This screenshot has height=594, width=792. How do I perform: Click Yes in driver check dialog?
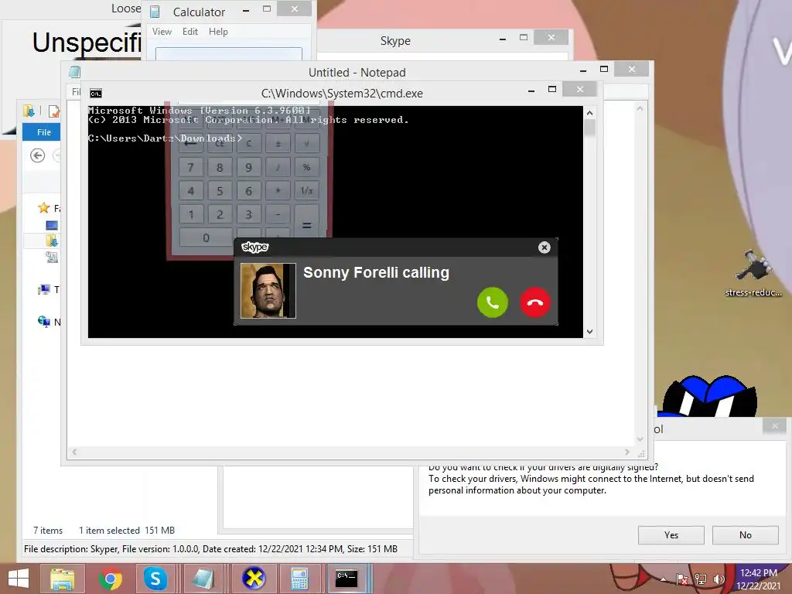tap(671, 535)
